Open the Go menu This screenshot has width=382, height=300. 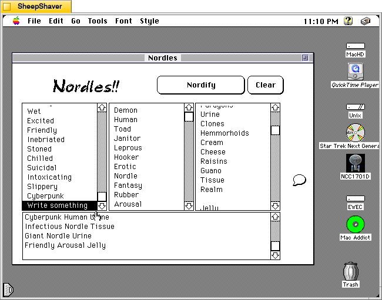click(x=76, y=21)
